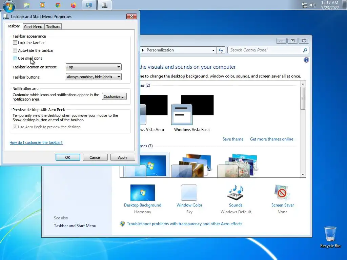Image resolution: width=347 pixels, height=260 pixels.
Task: Select Taskbar Properties taskbar button
Action: point(104,5)
